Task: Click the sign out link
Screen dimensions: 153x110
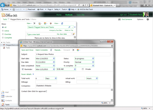Action: [x=123, y=15]
